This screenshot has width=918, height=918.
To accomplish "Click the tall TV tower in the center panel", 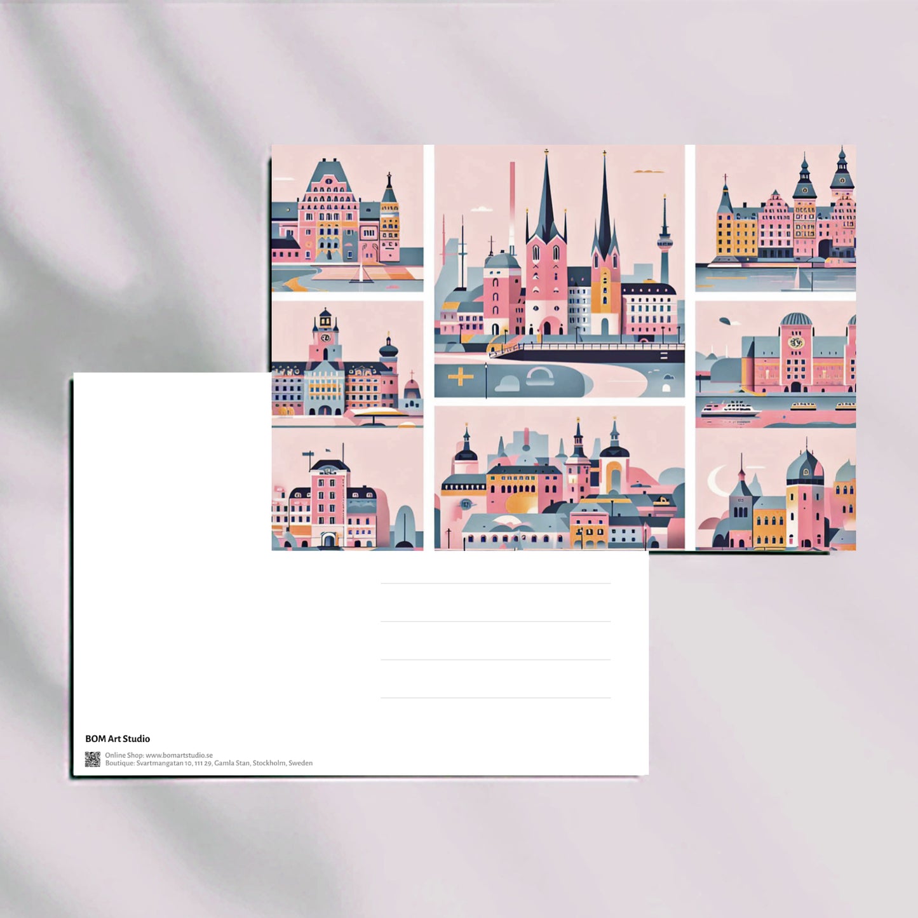I will 664,241.
